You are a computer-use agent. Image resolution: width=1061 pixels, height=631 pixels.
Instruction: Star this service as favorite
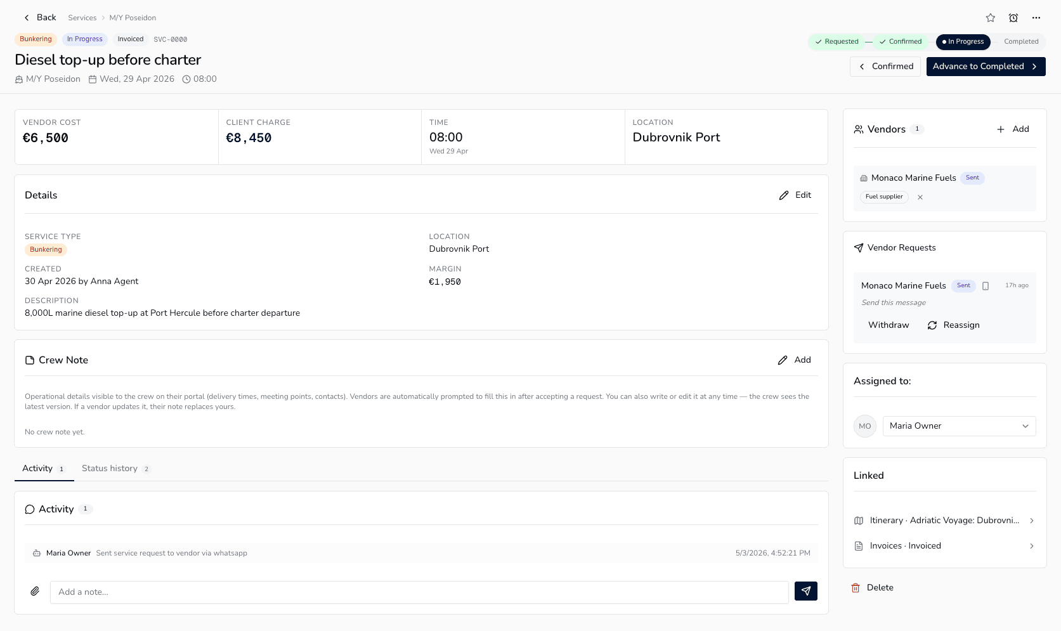pyautogui.click(x=991, y=18)
